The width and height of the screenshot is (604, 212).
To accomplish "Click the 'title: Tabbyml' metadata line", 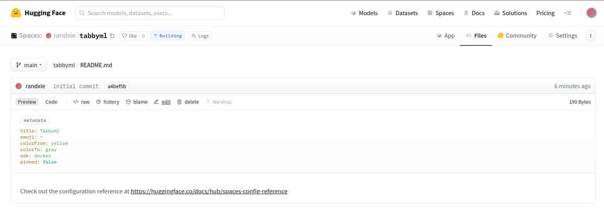I will click(40, 131).
